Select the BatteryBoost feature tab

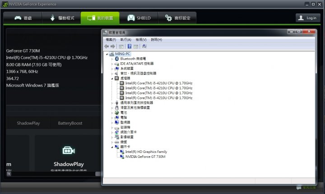(x=70, y=123)
